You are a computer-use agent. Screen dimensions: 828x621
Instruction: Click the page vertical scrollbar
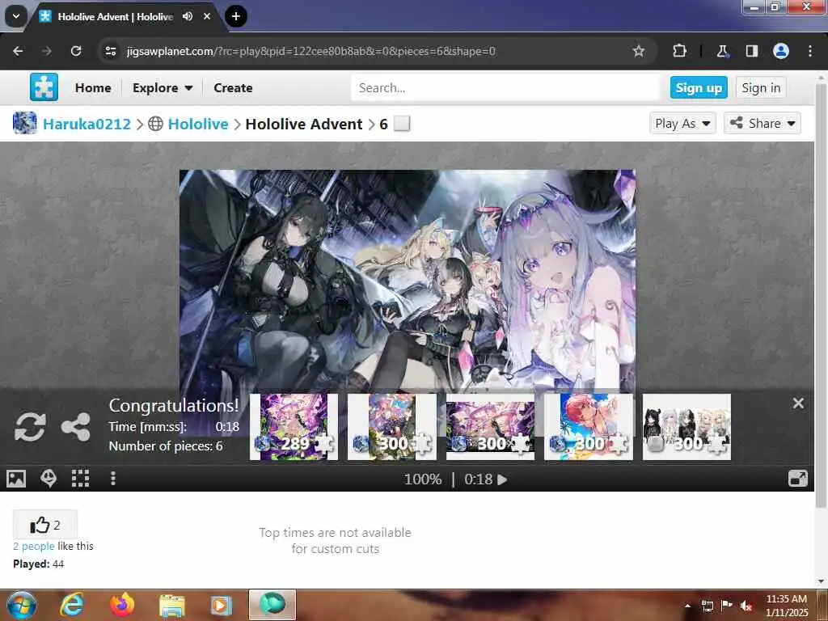pyautogui.click(x=821, y=296)
